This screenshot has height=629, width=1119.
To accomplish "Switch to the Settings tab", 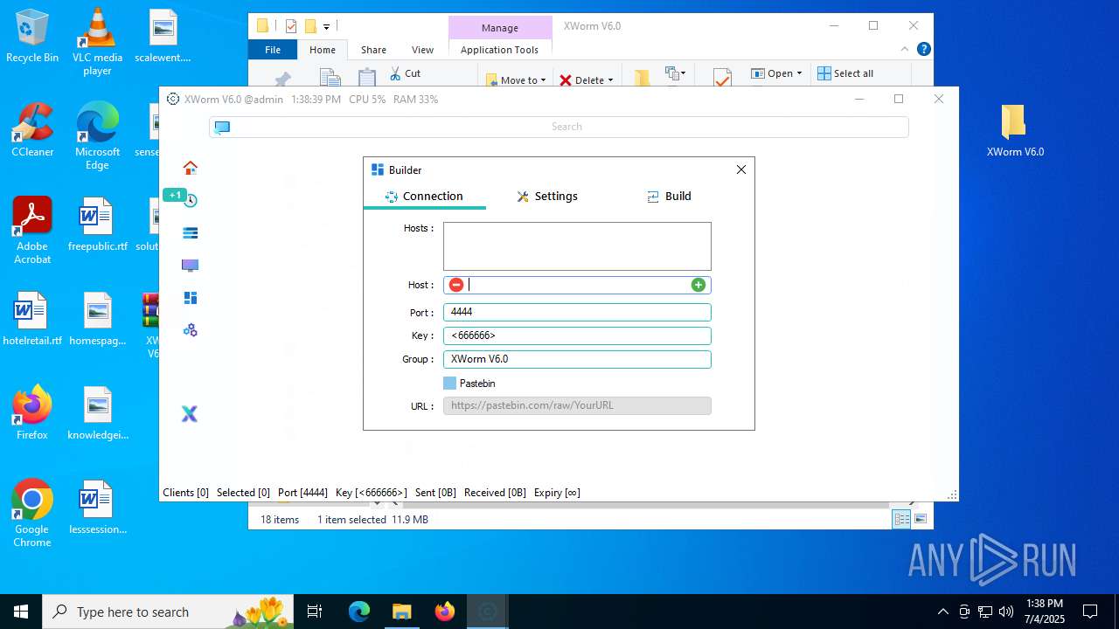I will point(547,197).
